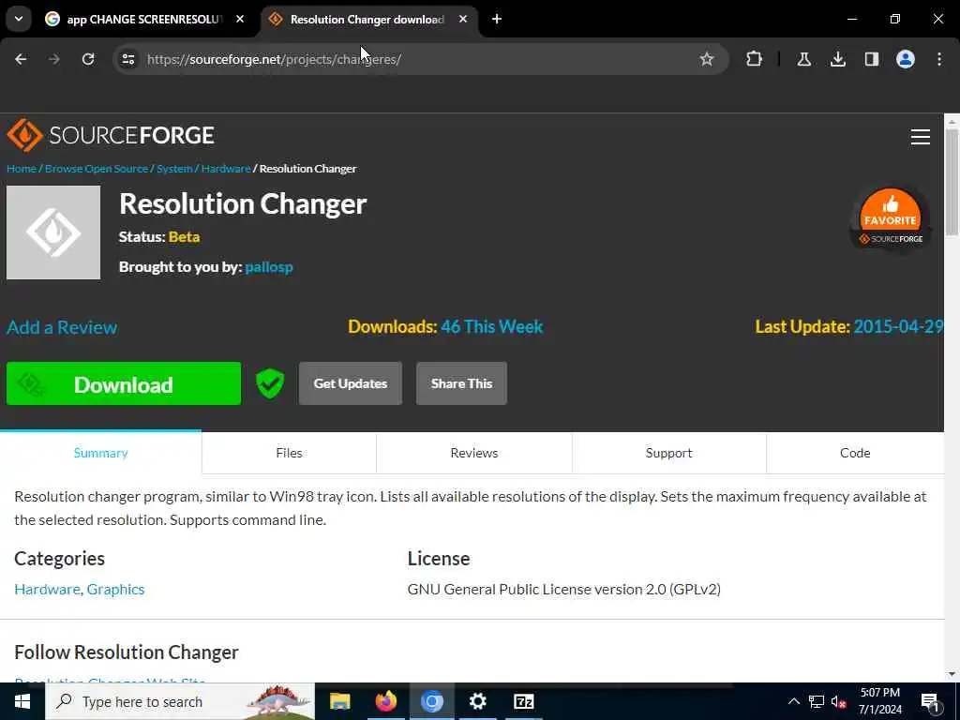
Task: Click the green Download button
Action: 124,383
